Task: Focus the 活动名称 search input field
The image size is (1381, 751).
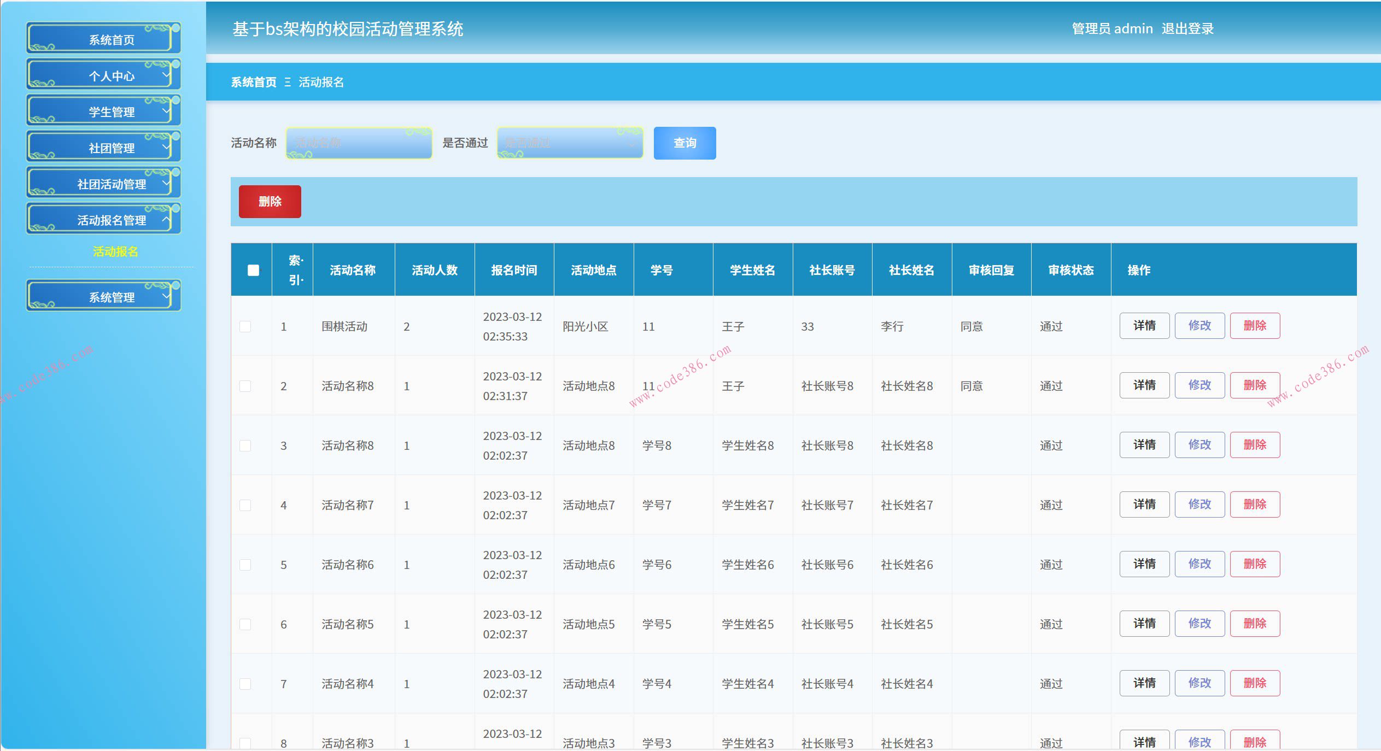Action: tap(359, 143)
